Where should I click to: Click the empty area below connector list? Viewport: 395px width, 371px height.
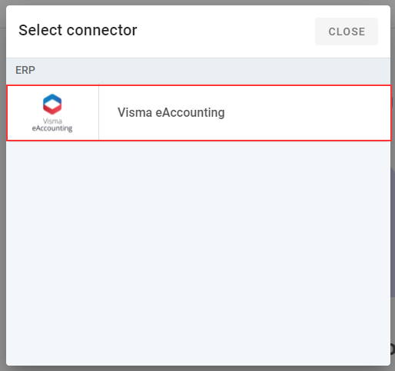198,251
